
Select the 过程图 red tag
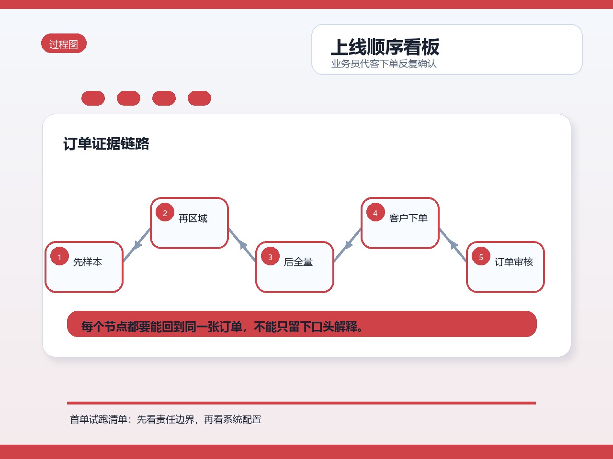pos(64,44)
